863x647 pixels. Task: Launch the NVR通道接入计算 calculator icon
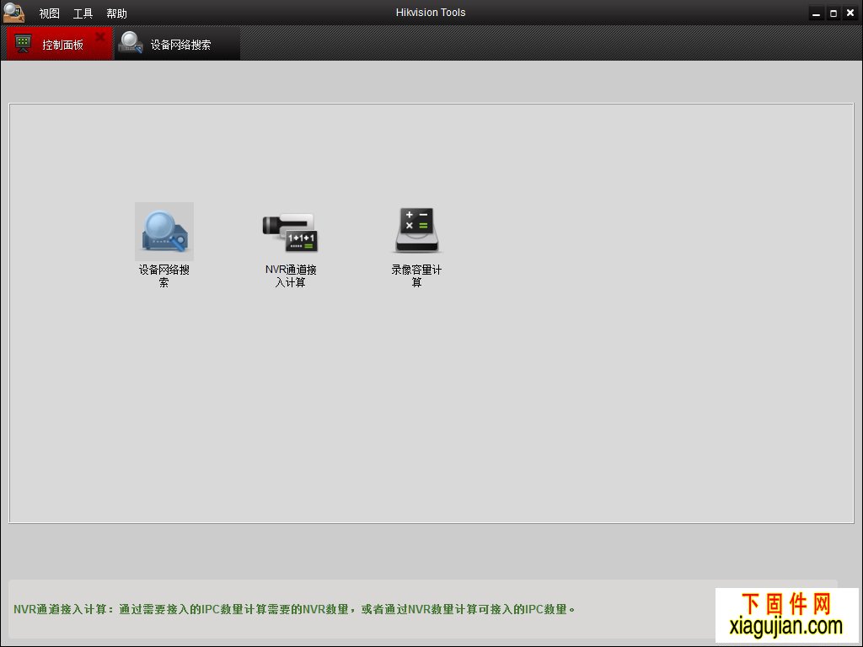pos(290,232)
